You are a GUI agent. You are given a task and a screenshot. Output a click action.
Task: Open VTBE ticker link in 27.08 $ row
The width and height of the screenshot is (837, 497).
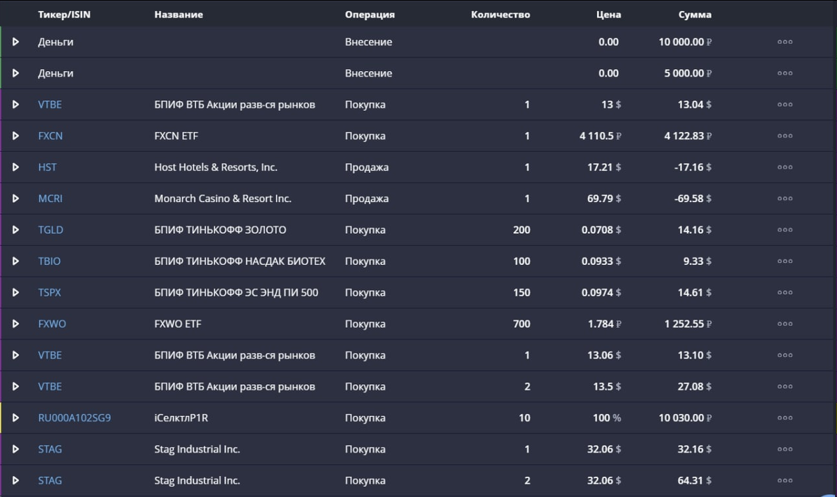tap(50, 387)
